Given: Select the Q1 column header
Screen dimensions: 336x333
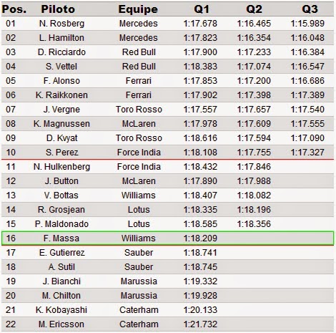Looking at the screenshot, I should point(202,9).
